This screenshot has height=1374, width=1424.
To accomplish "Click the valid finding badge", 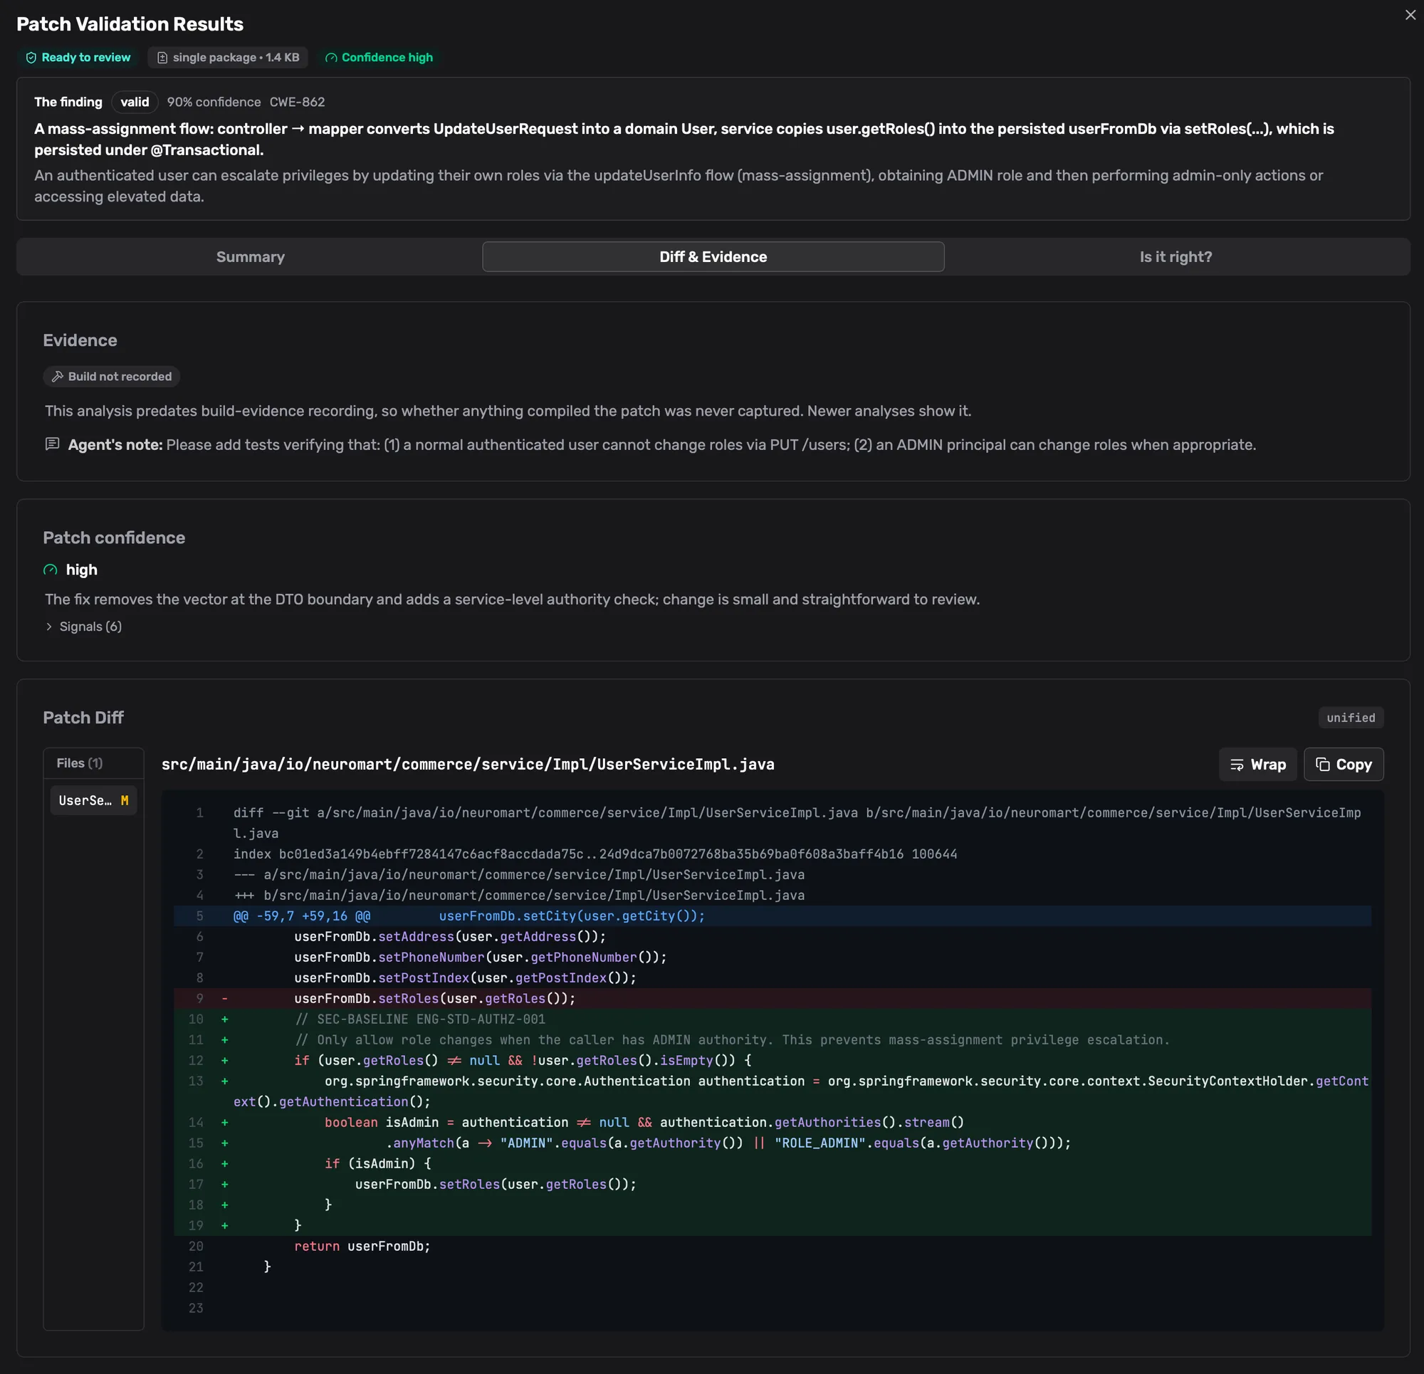I will coord(135,103).
